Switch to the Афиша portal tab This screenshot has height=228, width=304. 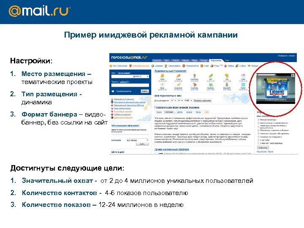click(185, 60)
